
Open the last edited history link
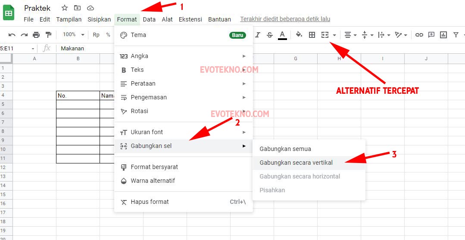[x=285, y=19]
